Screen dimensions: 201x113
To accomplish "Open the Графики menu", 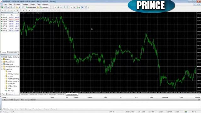I will (24, 4).
